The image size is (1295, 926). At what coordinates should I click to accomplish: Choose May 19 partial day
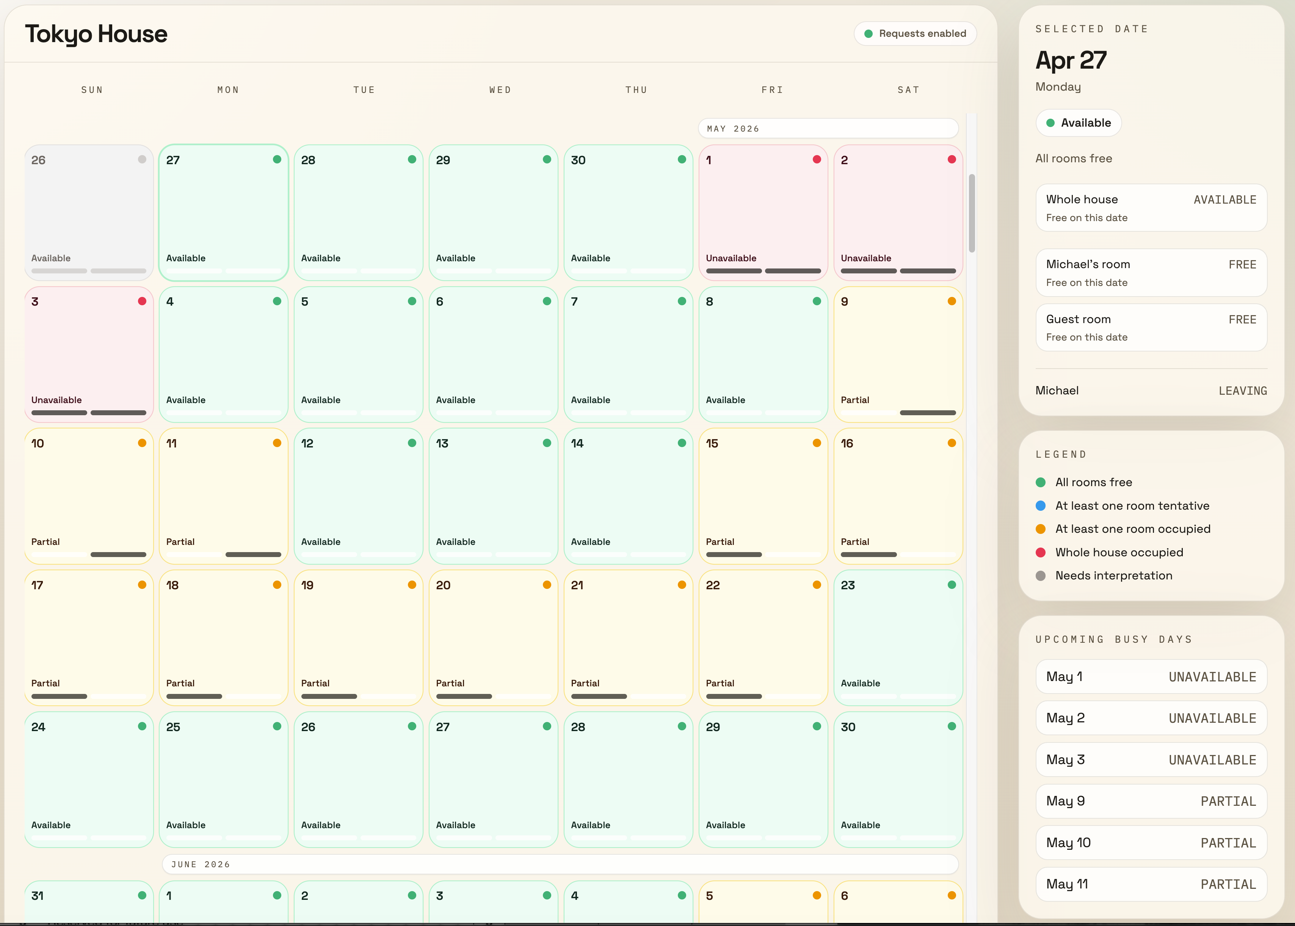[359, 637]
